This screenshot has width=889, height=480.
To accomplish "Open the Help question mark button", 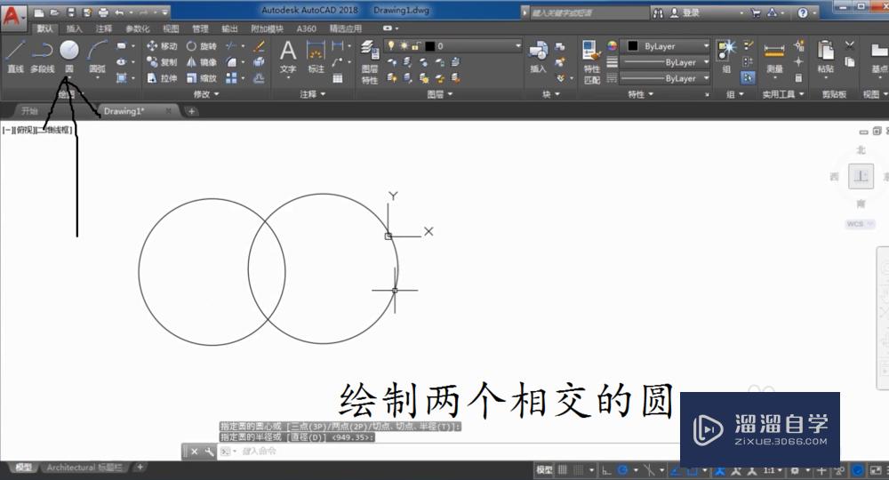I will pyautogui.click(x=803, y=12).
